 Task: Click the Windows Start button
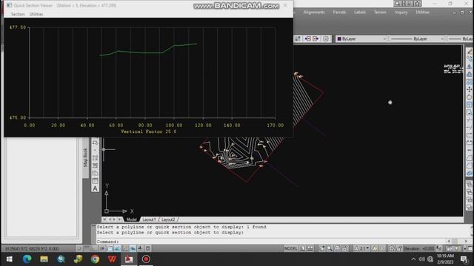(x=10, y=259)
